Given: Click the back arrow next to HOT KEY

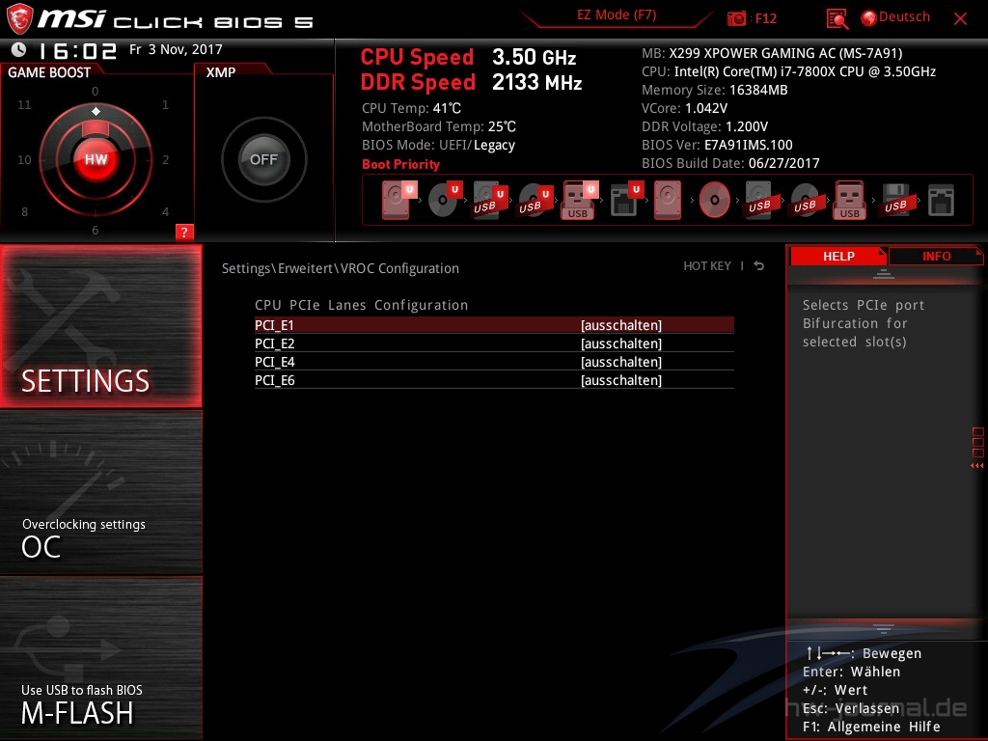Looking at the screenshot, I should [x=759, y=266].
